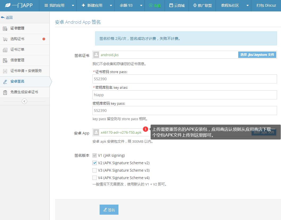Click the 选择 .jks/.keystore 文件 button

pos(257,55)
